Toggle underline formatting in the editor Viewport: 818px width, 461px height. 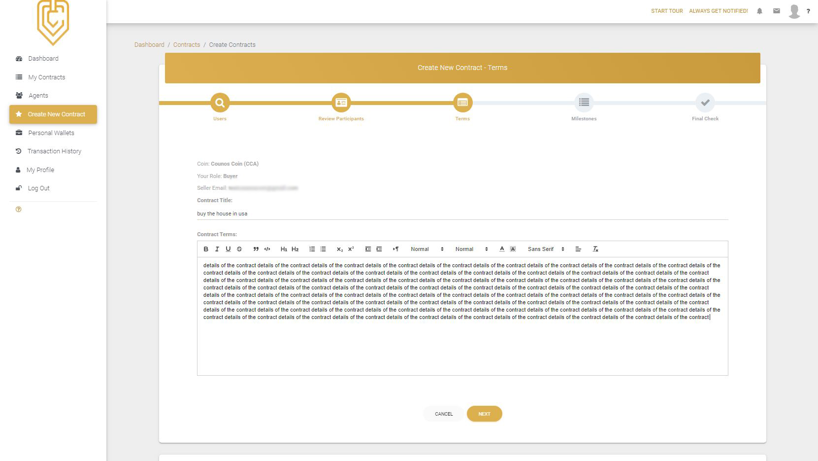228,249
